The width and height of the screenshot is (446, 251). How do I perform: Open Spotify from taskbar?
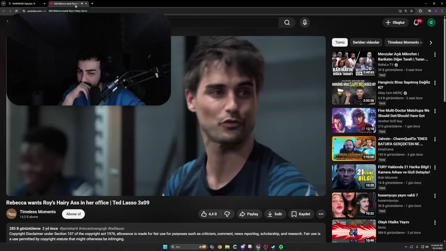pyautogui.click(x=281, y=247)
